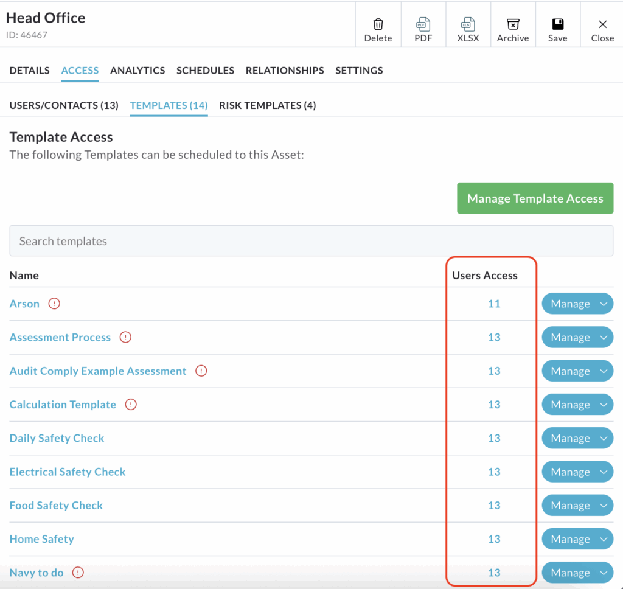The height and width of the screenshot is (589, 623).
Task: Export the asset as PDF
Action: tap(423, 25)
